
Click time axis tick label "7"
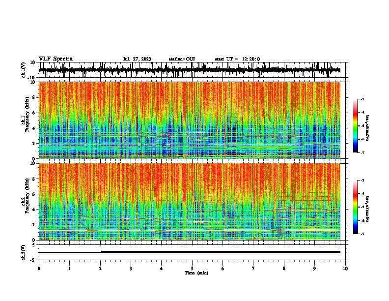[253, 269]
